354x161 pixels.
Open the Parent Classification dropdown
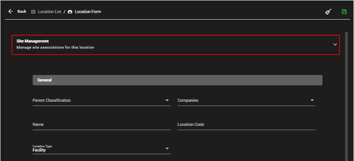[x=102, y=100]
